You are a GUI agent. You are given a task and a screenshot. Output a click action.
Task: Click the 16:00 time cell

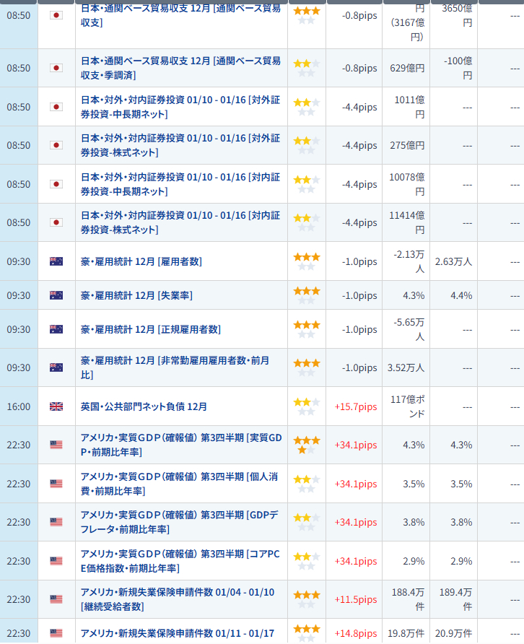coord(19,406)
